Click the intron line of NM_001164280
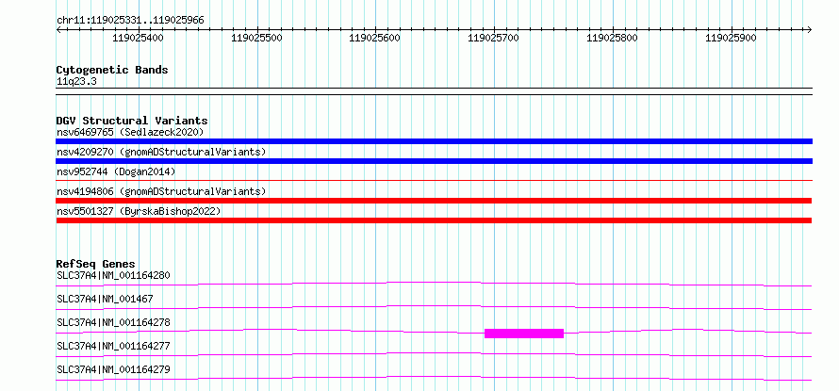Viewport: 839px width, 391px height. point(434,283)
